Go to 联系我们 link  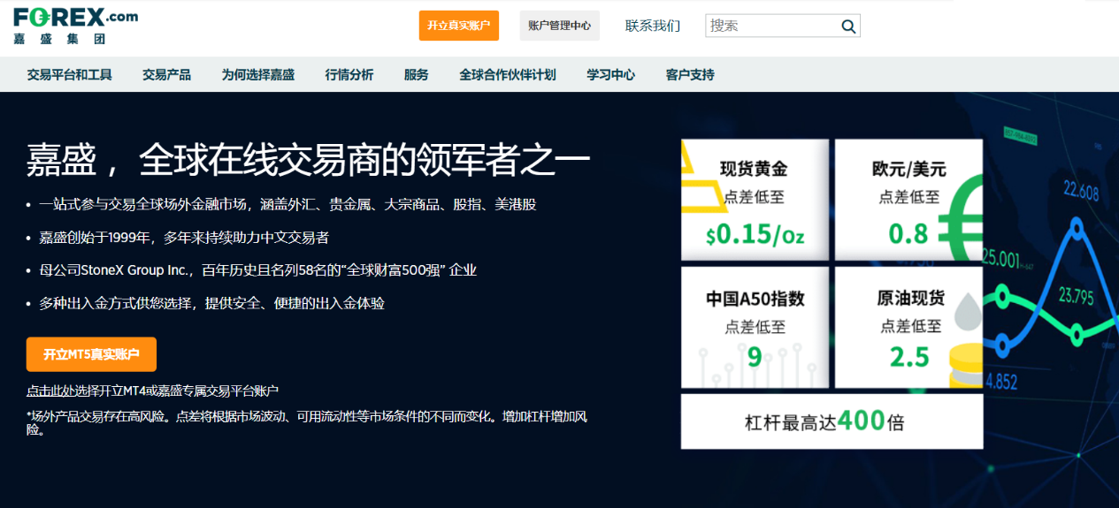[653, 26]
